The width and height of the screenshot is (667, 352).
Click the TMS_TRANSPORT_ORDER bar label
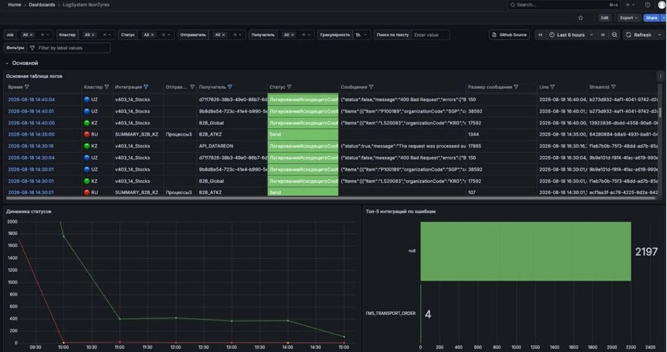tap(390, 313)
